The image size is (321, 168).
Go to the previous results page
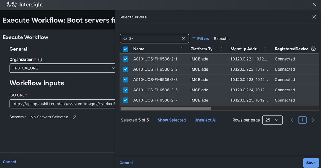[x=292, y=120]
